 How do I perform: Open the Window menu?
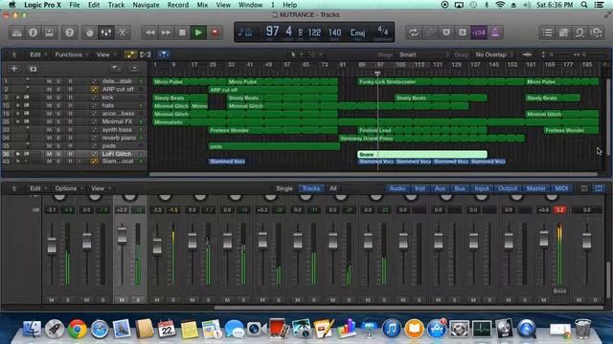[x=250, y=5]
